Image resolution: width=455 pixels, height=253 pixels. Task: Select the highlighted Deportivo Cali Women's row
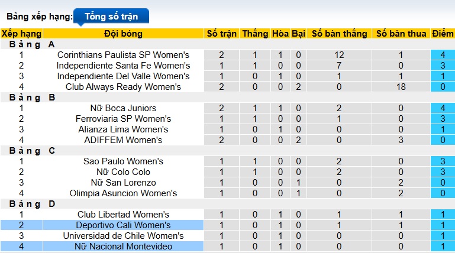[x=123, y=225]
